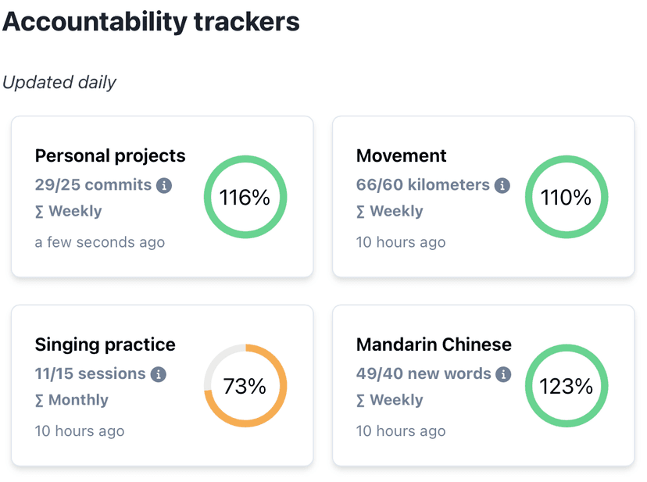Open the Personal projects tracker title
Screen dimensions: 647x482
click(x=110, y=156)
